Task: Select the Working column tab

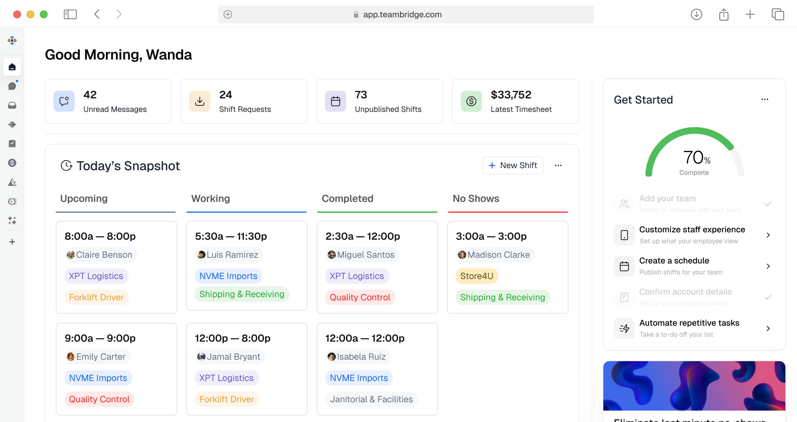Action: coord(210,198)
